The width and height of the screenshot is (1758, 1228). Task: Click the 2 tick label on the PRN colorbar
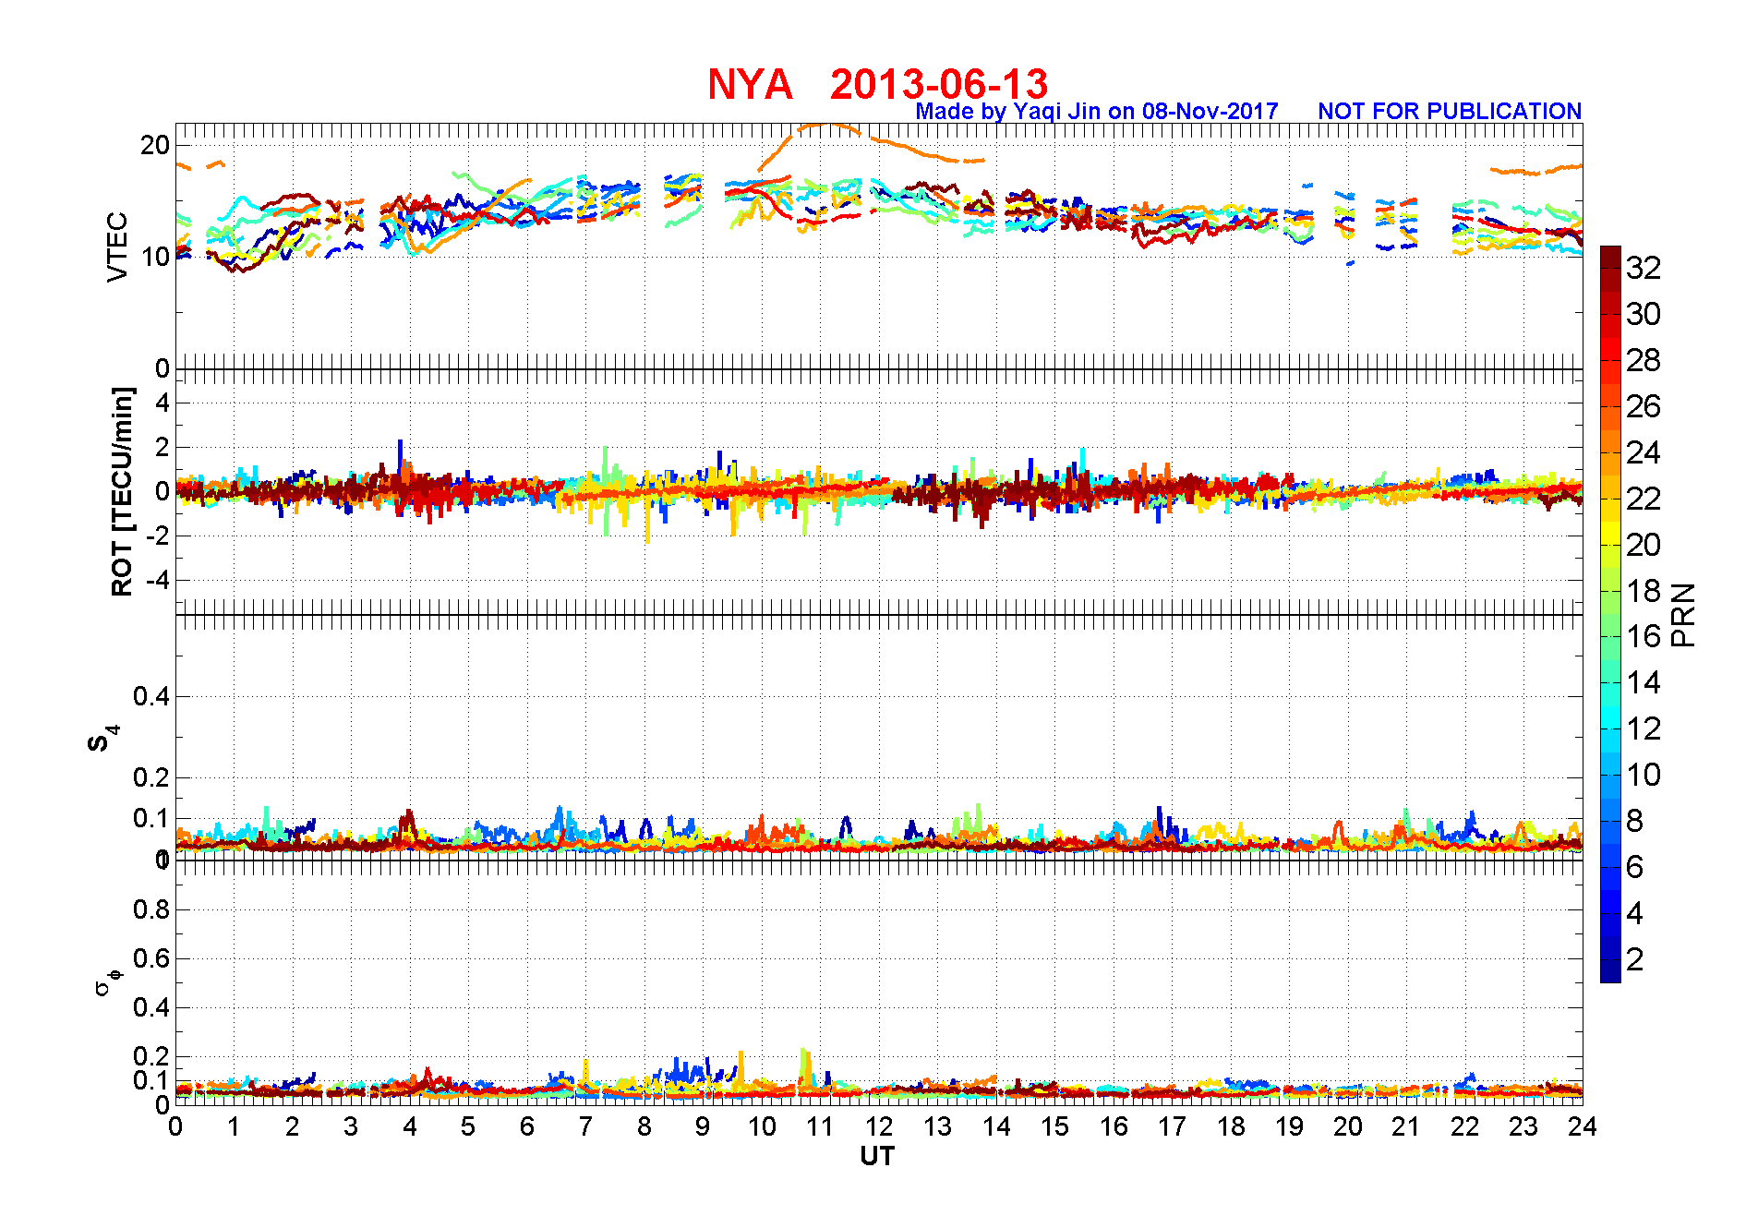coord(1635,959)
